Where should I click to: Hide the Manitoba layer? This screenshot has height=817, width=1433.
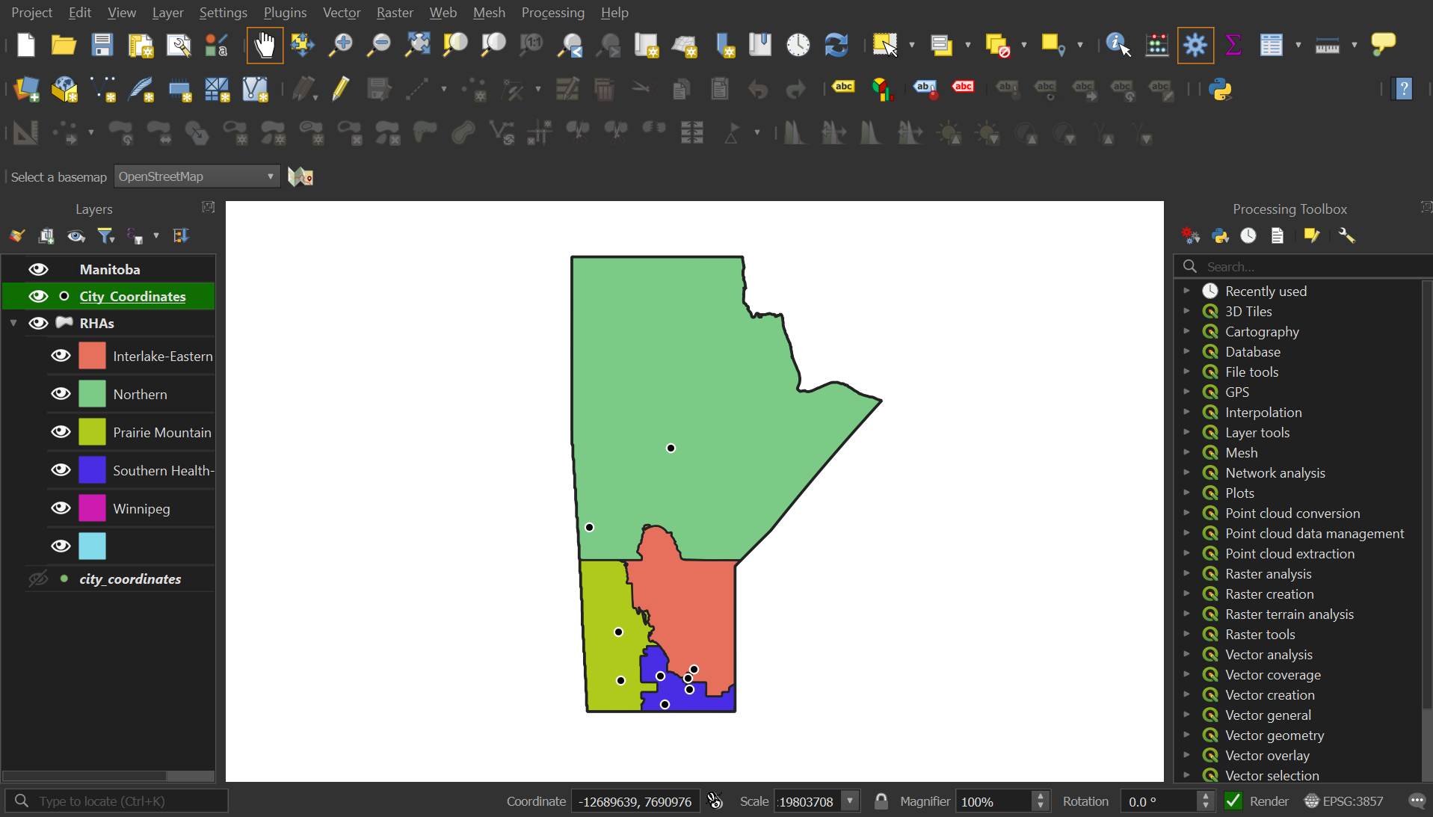[38, 269]
